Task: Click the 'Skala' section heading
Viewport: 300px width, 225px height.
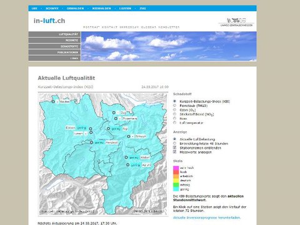Action: coord(177,161)
